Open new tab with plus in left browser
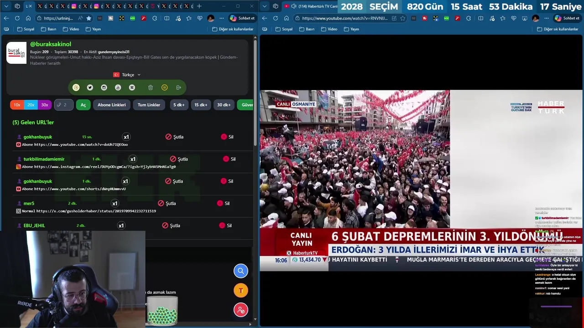The width and height of the screenshot is (584, 328). (199, 6)
